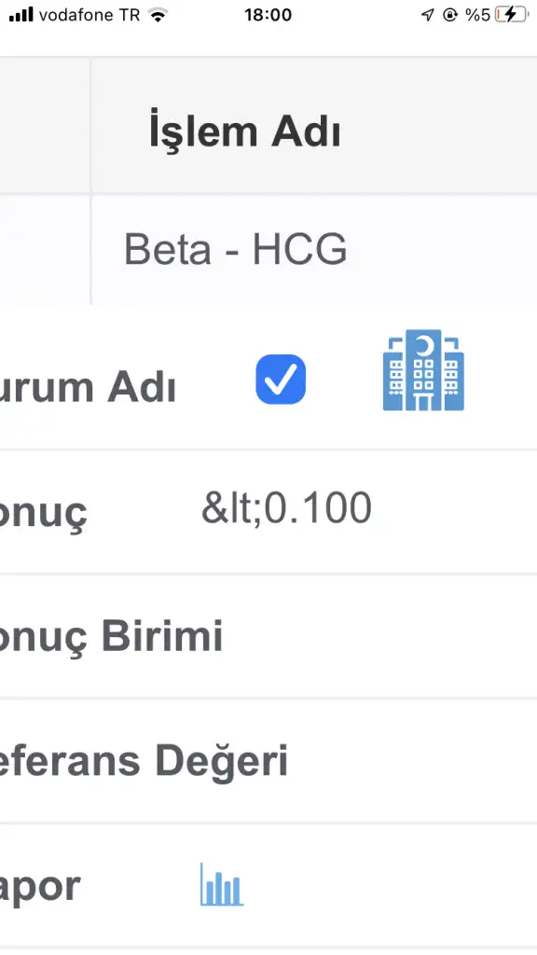This screenshot has height=955, width=537.
Task: Tap the Rapor row label
Action: [x=40, y=887]
